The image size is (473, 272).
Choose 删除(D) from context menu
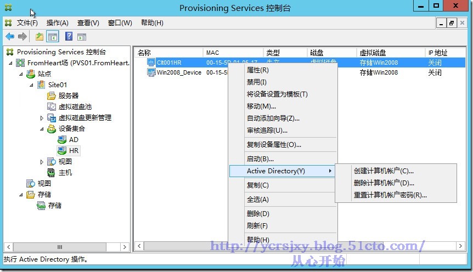(x=283, y=213)
